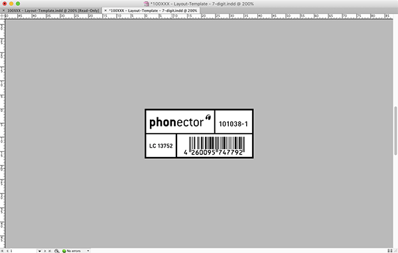Screen dimensions: 398x253
Task: Click the document proxy icon in title
Action: pyautogui.click(x=146, y=4)
